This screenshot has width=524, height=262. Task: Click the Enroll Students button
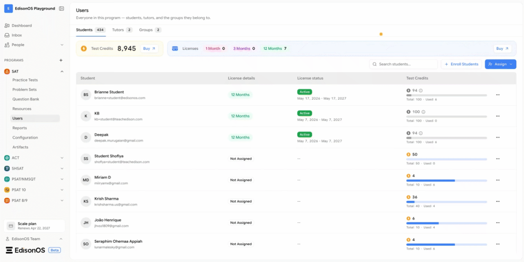tap(461, 64)
